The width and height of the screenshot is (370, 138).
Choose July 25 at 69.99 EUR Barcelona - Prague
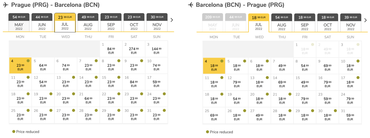(214, 116)
